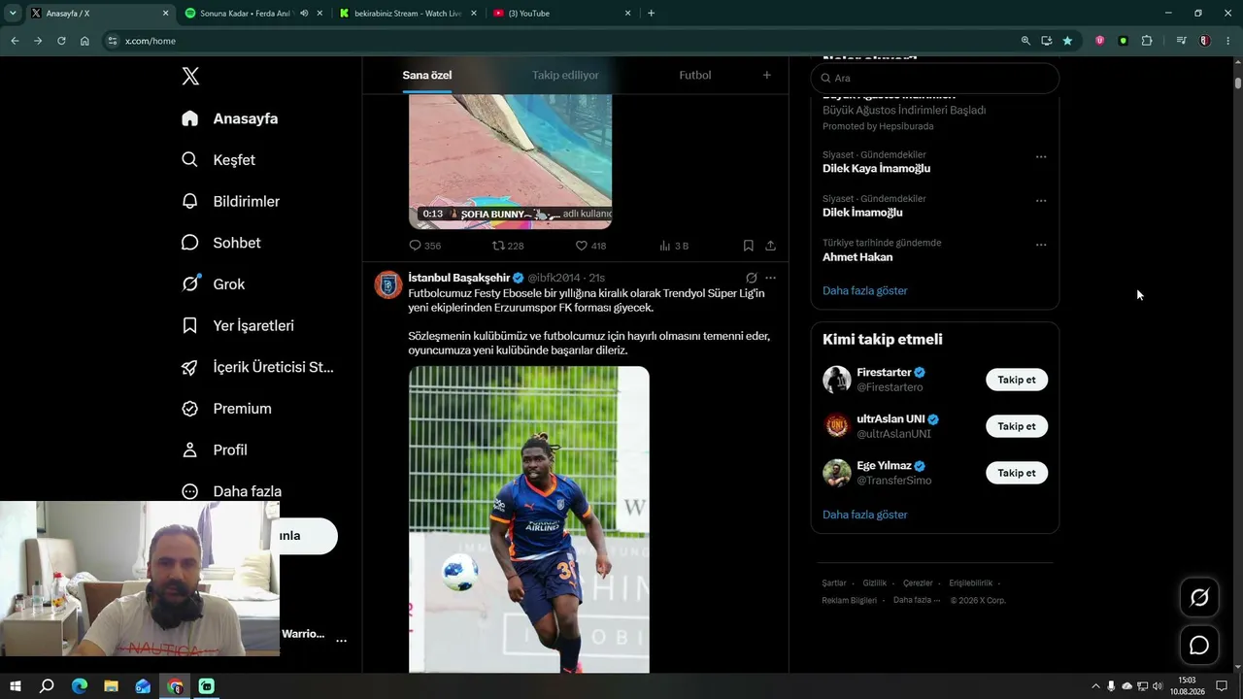
Task: Switch to the bekirabiniz Stream browser tab
Action: pos(408,14)
